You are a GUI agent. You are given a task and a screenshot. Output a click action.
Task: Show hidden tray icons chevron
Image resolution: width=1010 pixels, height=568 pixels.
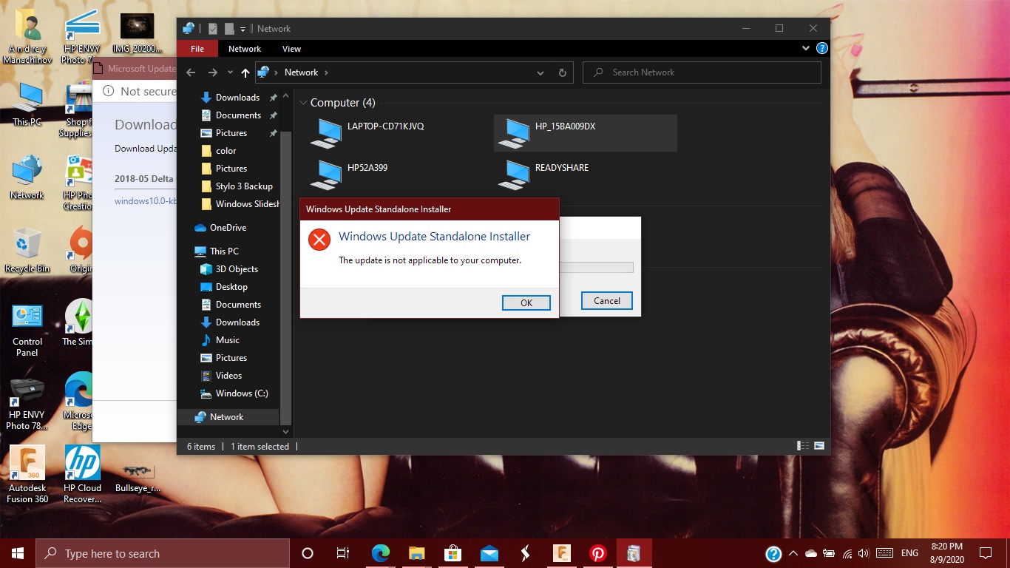(793, 553)
